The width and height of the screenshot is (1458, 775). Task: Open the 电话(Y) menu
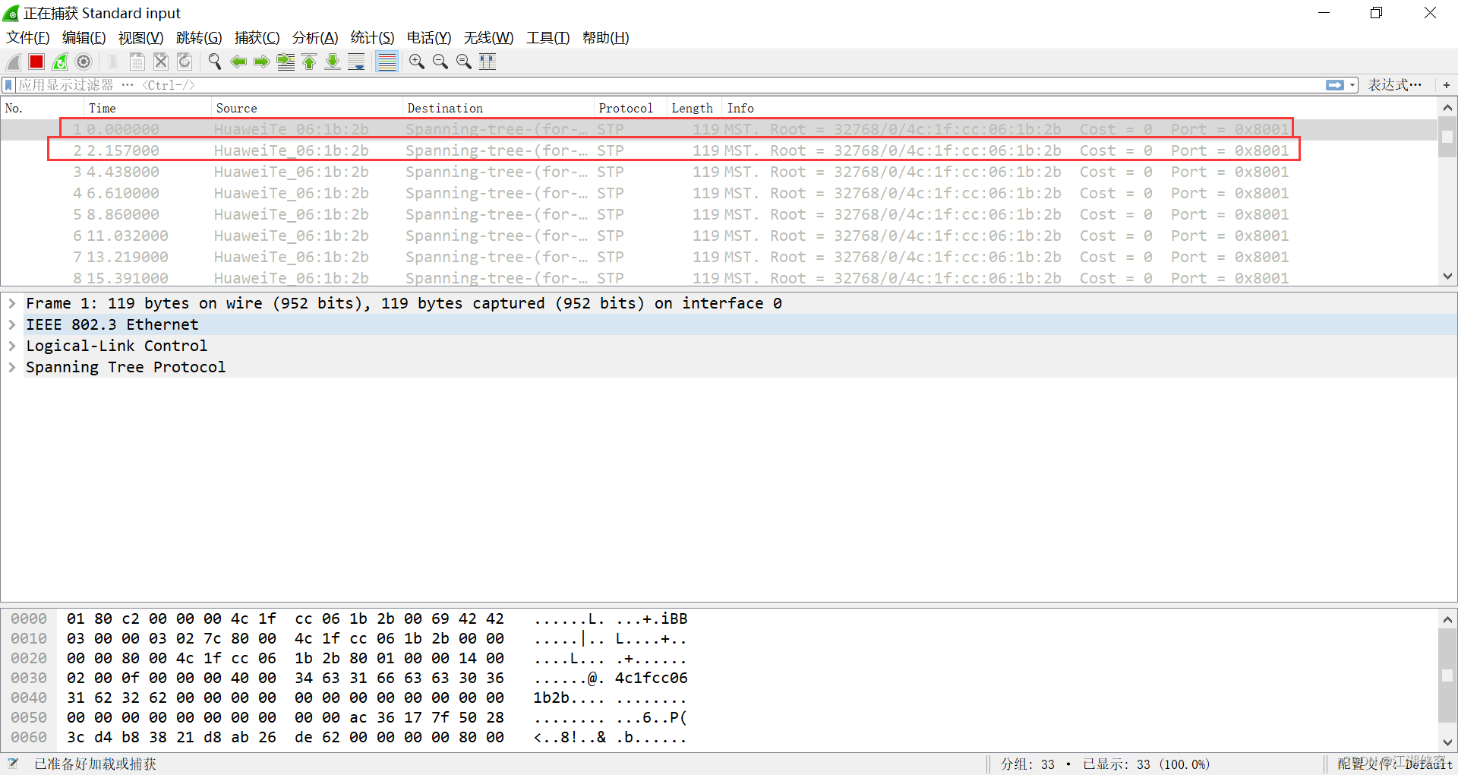coord(429,38)
